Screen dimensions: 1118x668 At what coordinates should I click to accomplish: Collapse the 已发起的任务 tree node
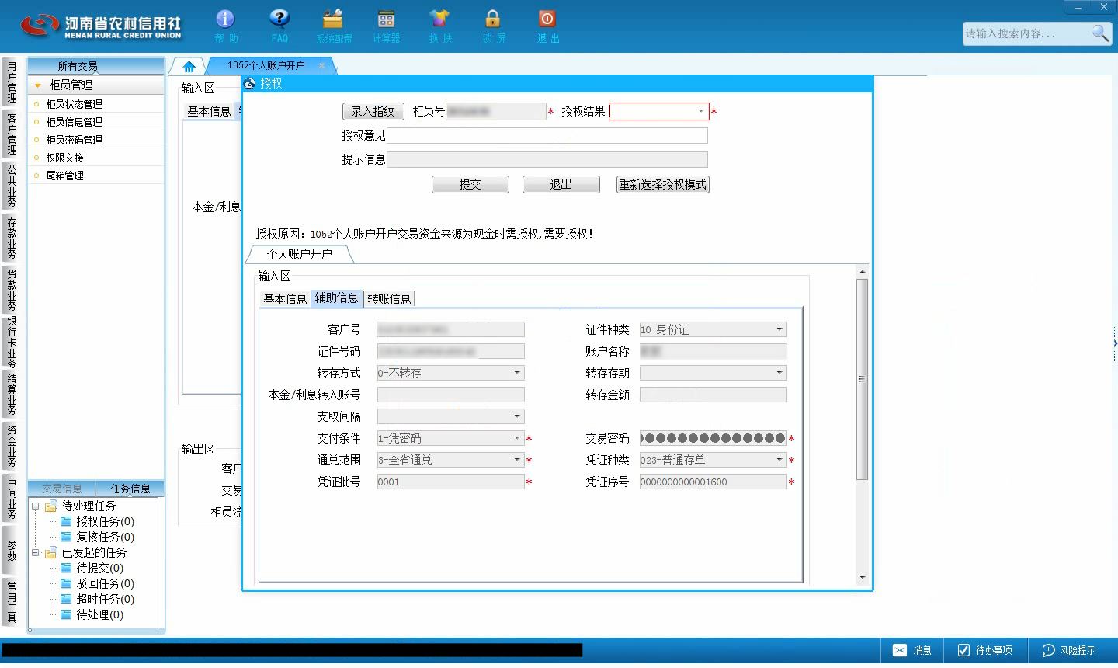[x=36, y=553]
